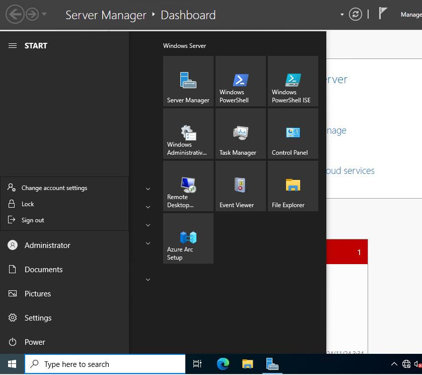The height and width of the screenshot is (375, 422).
Task: Open the navigation history dropdown arrow
Action: [x=44, y=14]
